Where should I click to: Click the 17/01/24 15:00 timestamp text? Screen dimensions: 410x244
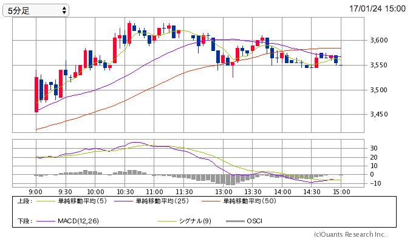(377, 8)
